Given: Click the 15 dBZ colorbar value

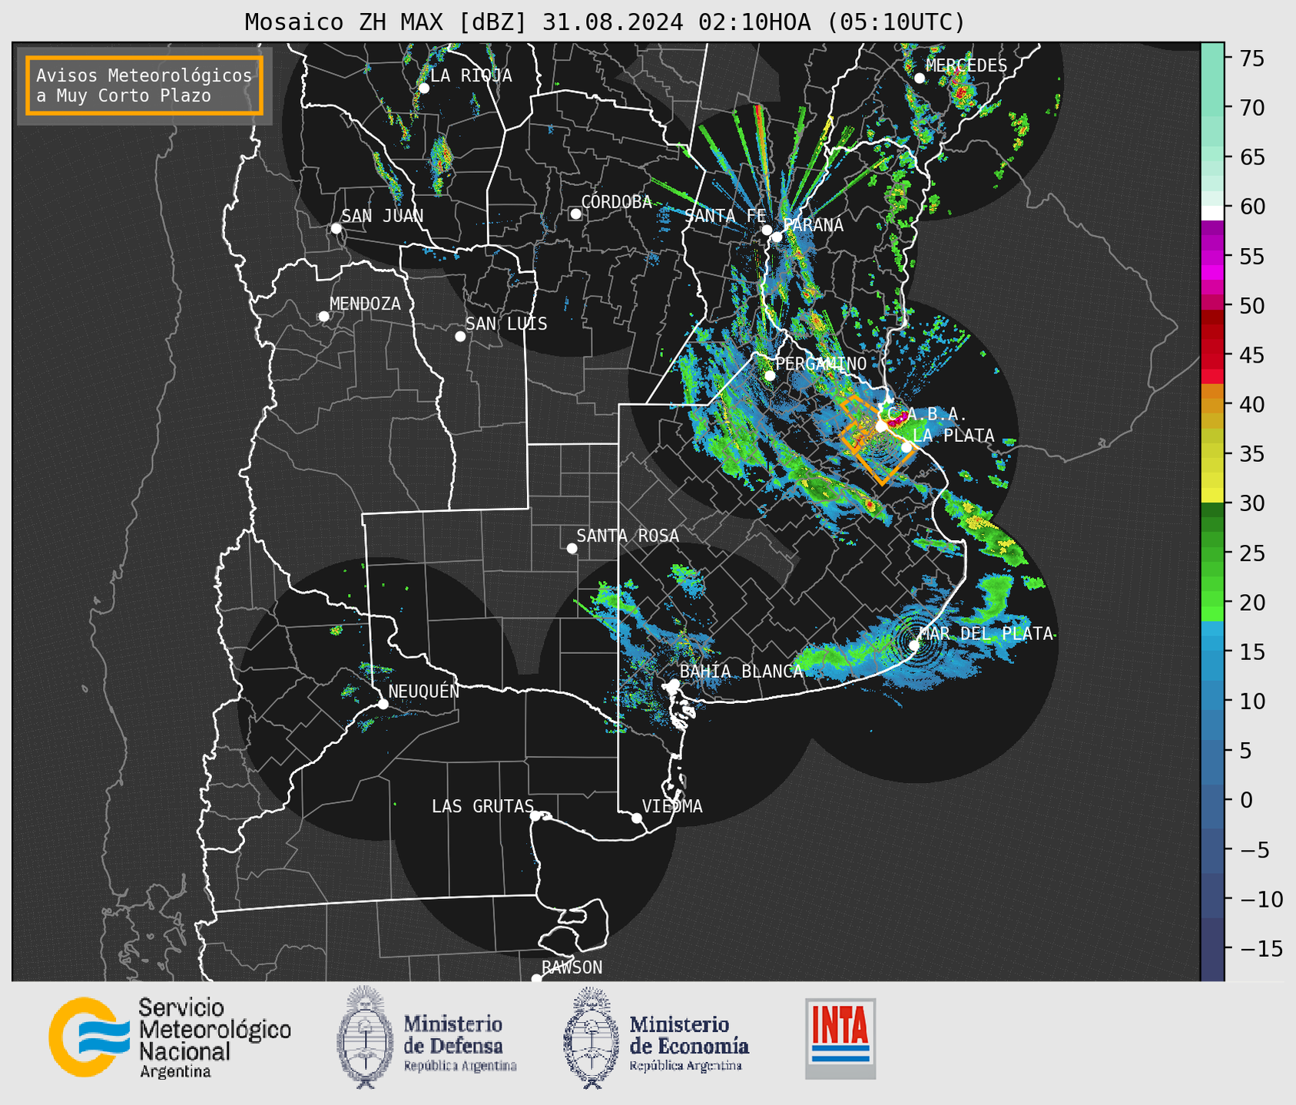Looking at the screenshot, I should coord(1251,652).
